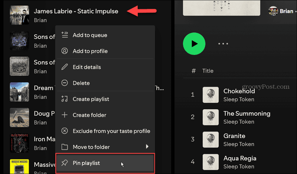
Task: Open Edit details from context menu
Action: coord(105,67)
